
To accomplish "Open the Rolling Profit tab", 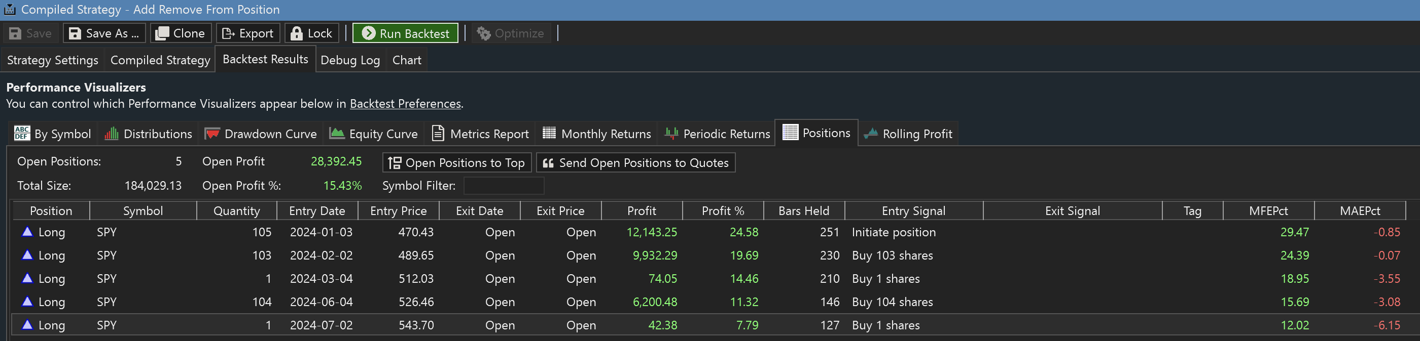I will 908,134.
